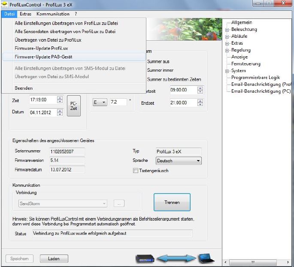Expand the Regelung tree node
294x267 pixels.
pos(227,50)
